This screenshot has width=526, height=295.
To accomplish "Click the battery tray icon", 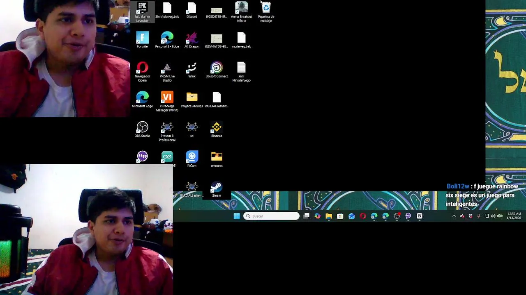I will 500,216.
